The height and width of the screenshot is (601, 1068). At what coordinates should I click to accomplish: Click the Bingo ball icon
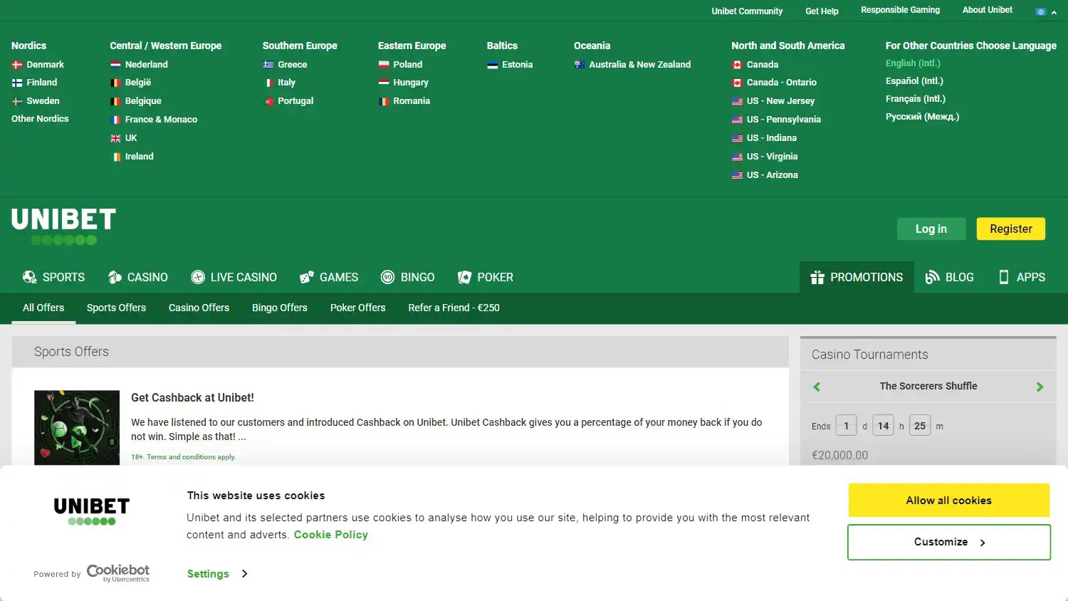pos(388,277)
